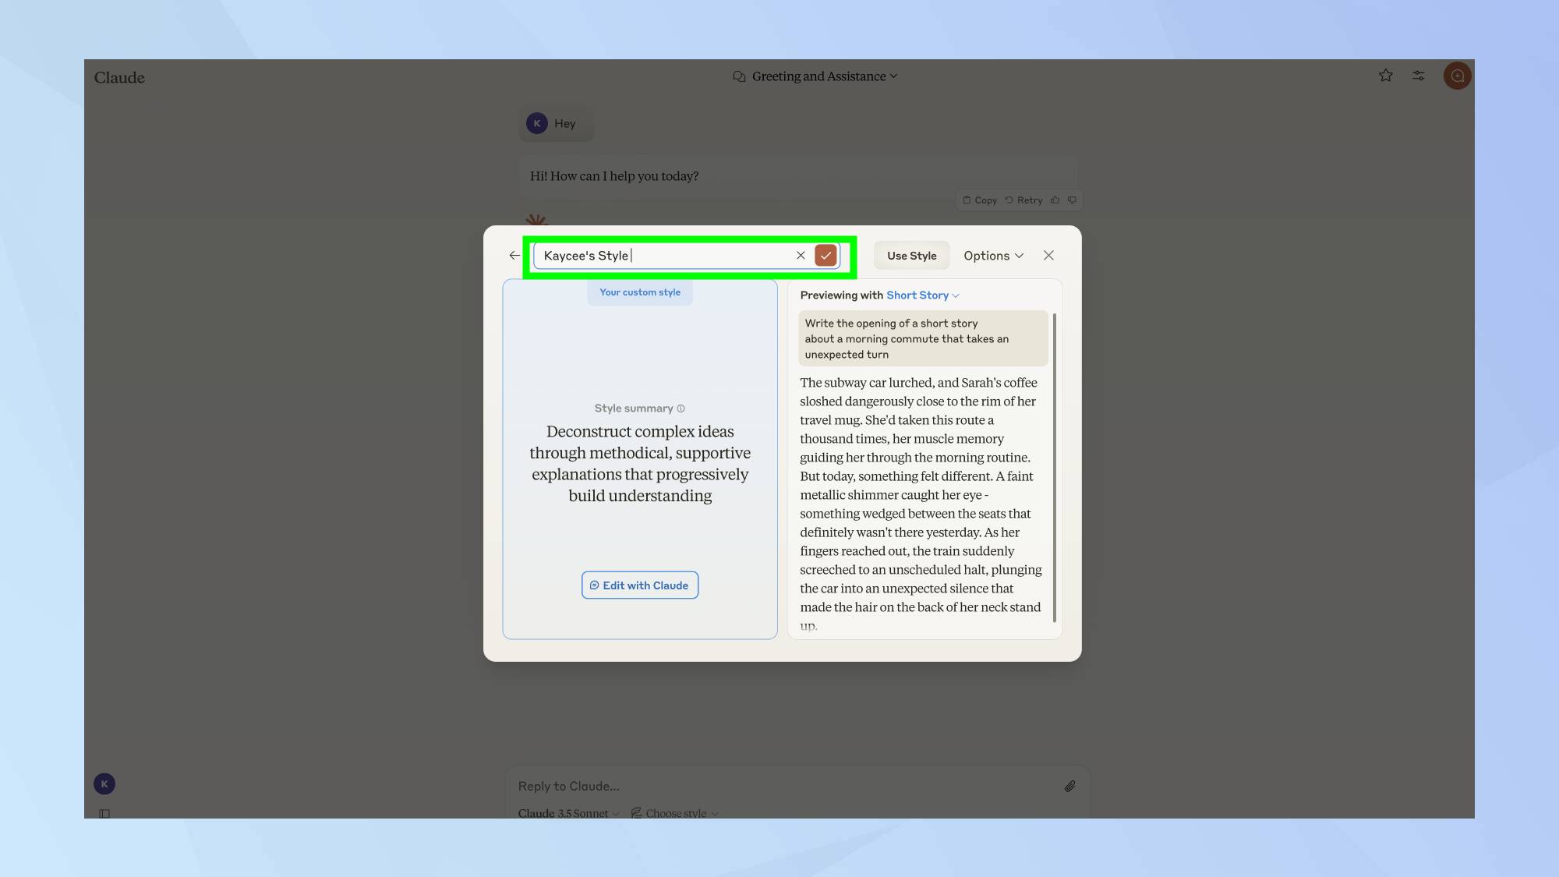The height and width of the screenshot is (877, 1559).
Task: Open the Choose style menu
Action: (x=675, y=813)
